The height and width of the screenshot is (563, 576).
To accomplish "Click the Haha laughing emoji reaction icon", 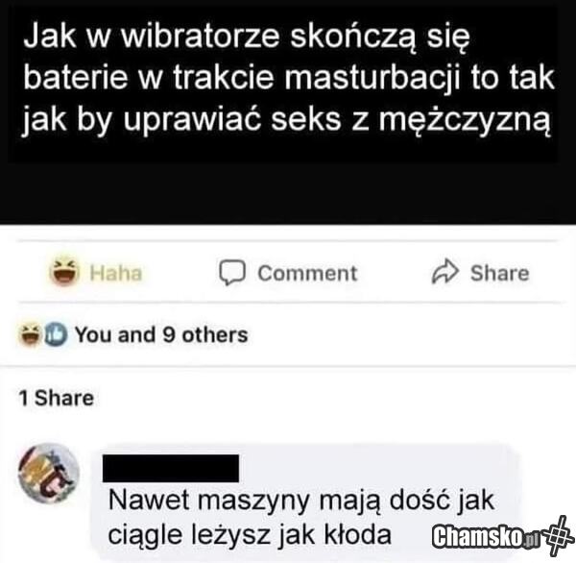I will [x=64, y=272].
